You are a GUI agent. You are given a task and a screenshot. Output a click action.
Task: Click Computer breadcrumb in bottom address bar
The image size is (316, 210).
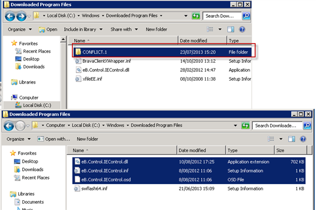55,125
